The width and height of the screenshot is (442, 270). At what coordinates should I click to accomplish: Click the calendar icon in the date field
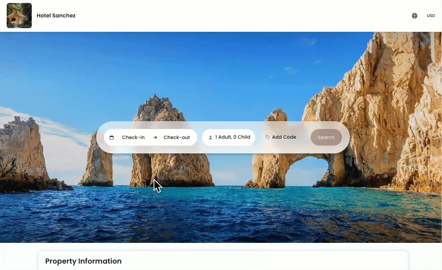coord(112,137)
